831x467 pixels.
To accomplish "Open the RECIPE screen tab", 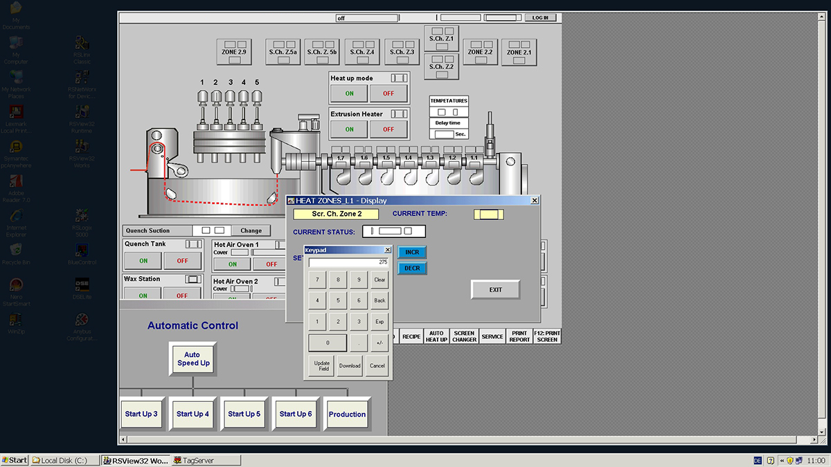I will [x=411, y=337].
